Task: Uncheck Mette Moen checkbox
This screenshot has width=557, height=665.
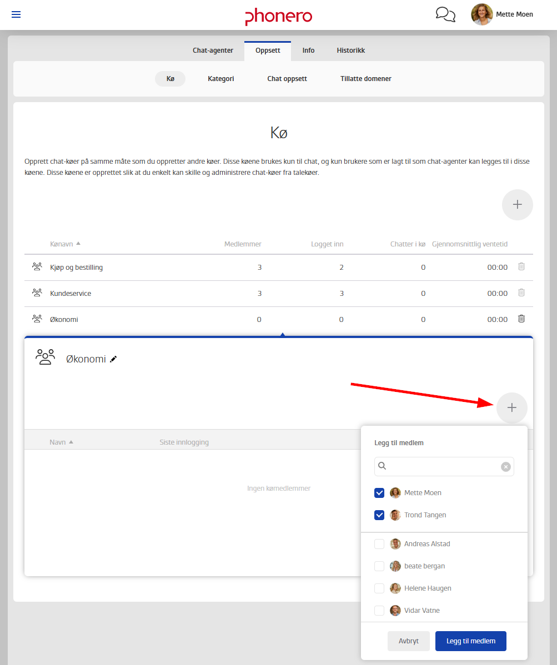Action: (x=379, y=493)
